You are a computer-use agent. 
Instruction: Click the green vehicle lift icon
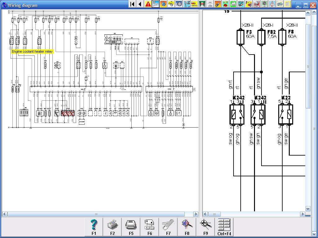(202, 4)
